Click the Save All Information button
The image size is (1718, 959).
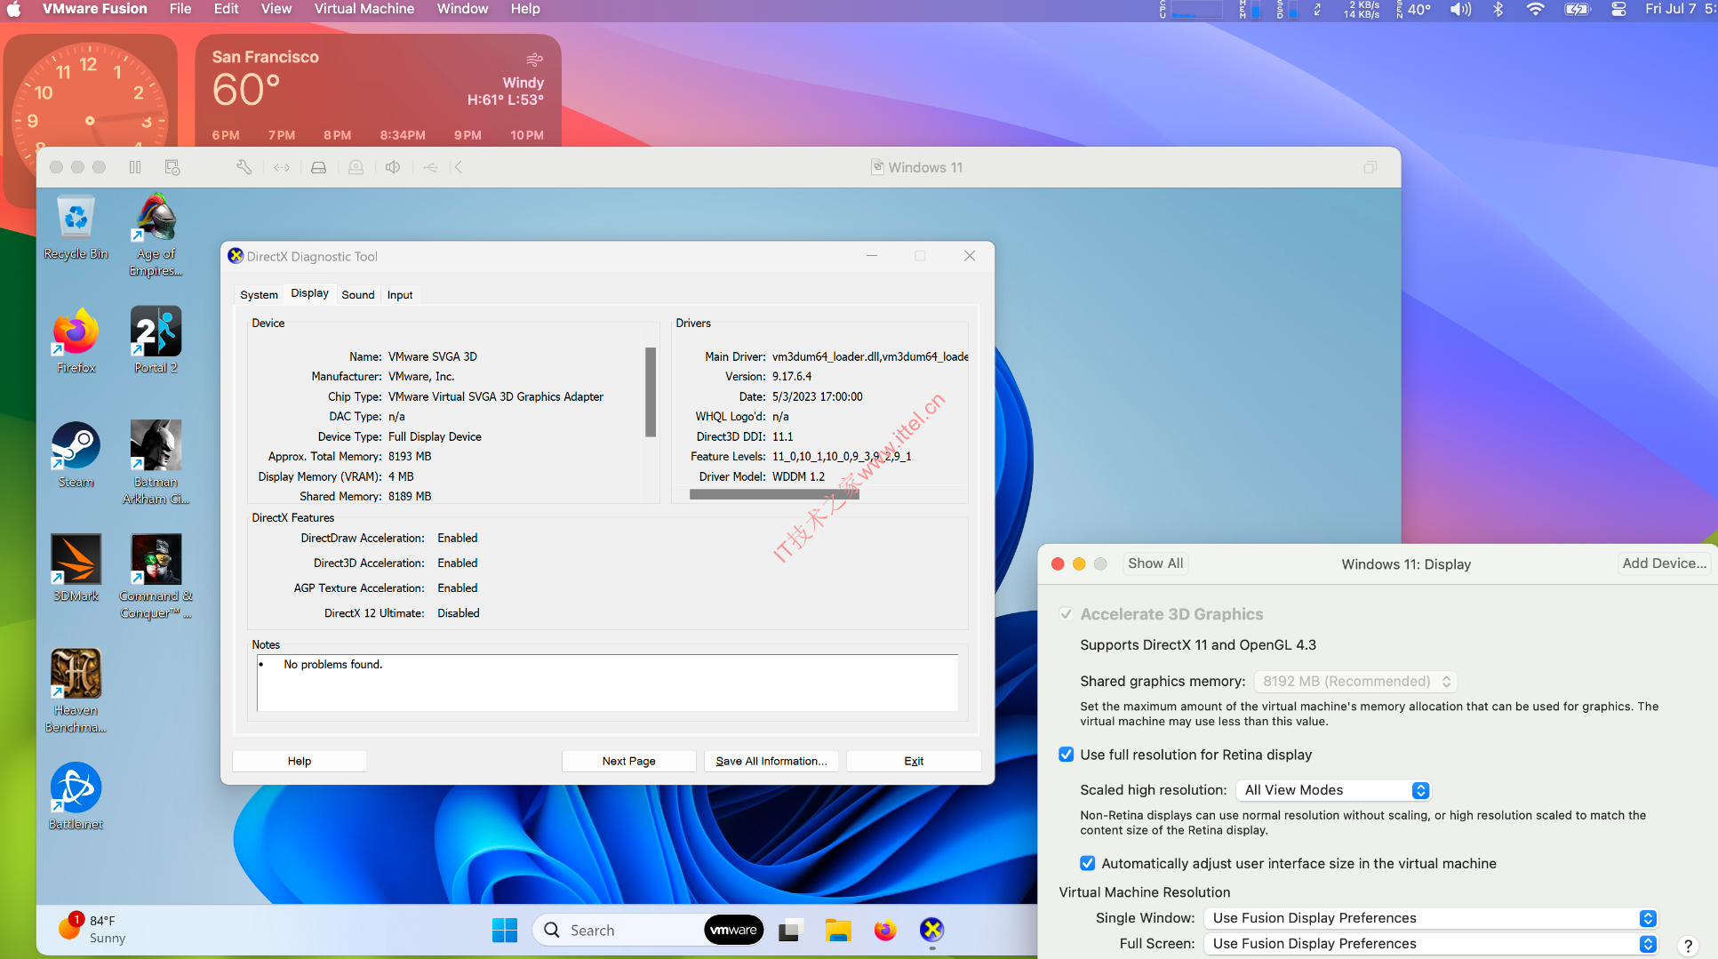771,761
